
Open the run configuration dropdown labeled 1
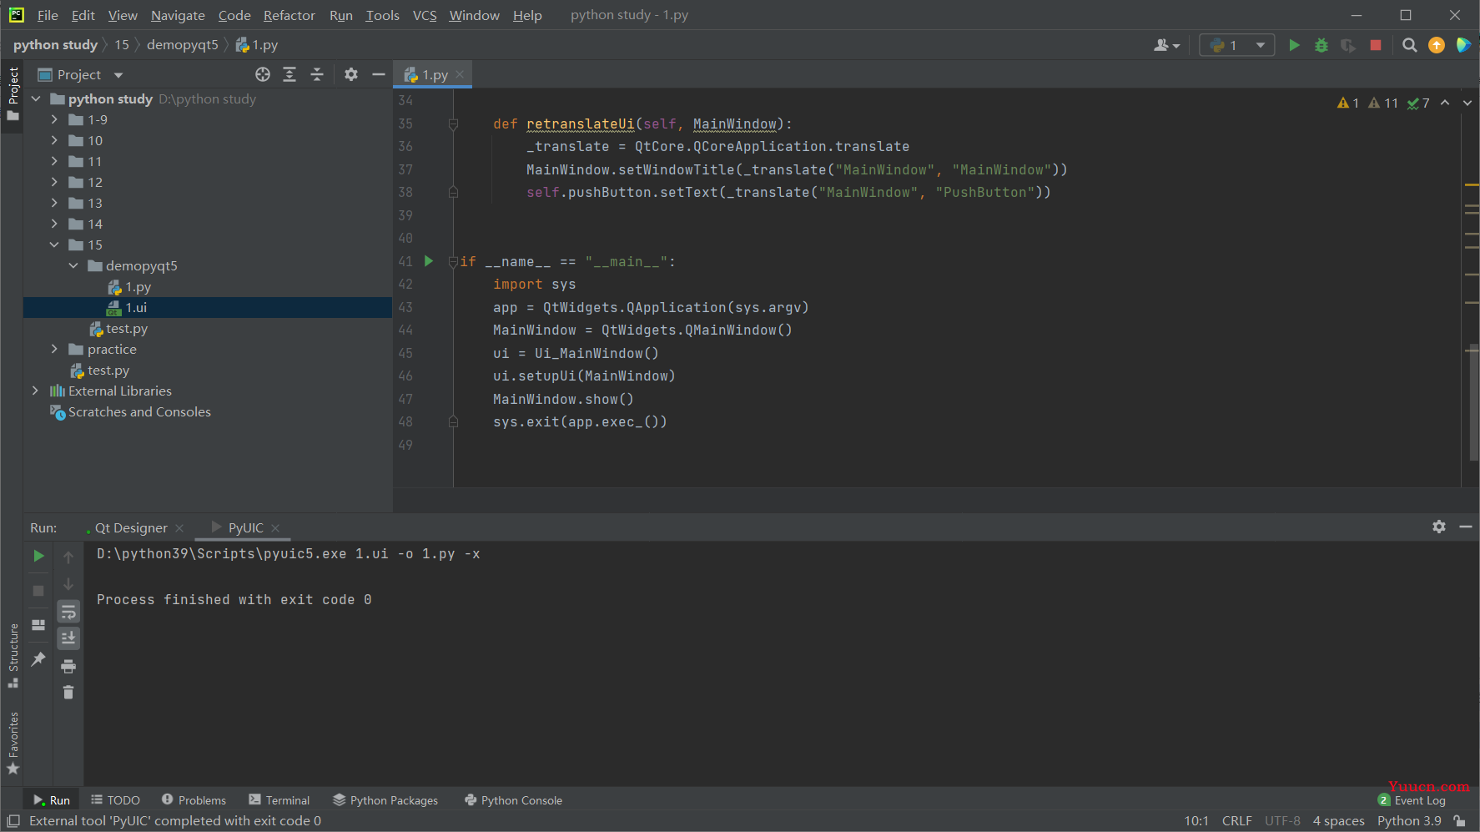coord(1236,45)
